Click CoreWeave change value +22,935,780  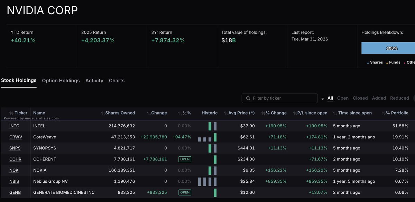tap(154, 137)
